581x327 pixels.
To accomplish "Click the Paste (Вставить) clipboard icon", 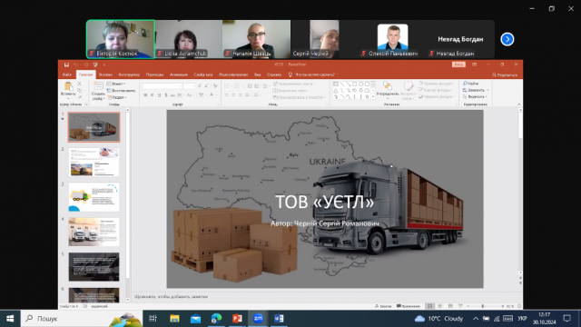I will tap(68, 87).
